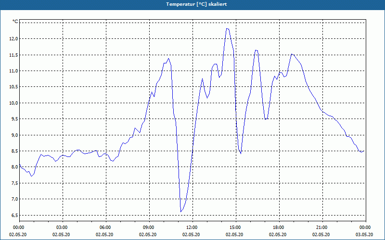Screen dimensions: 385x240
Task: Click the '°C' unit label on the y-axis
Action: (15, 22)
